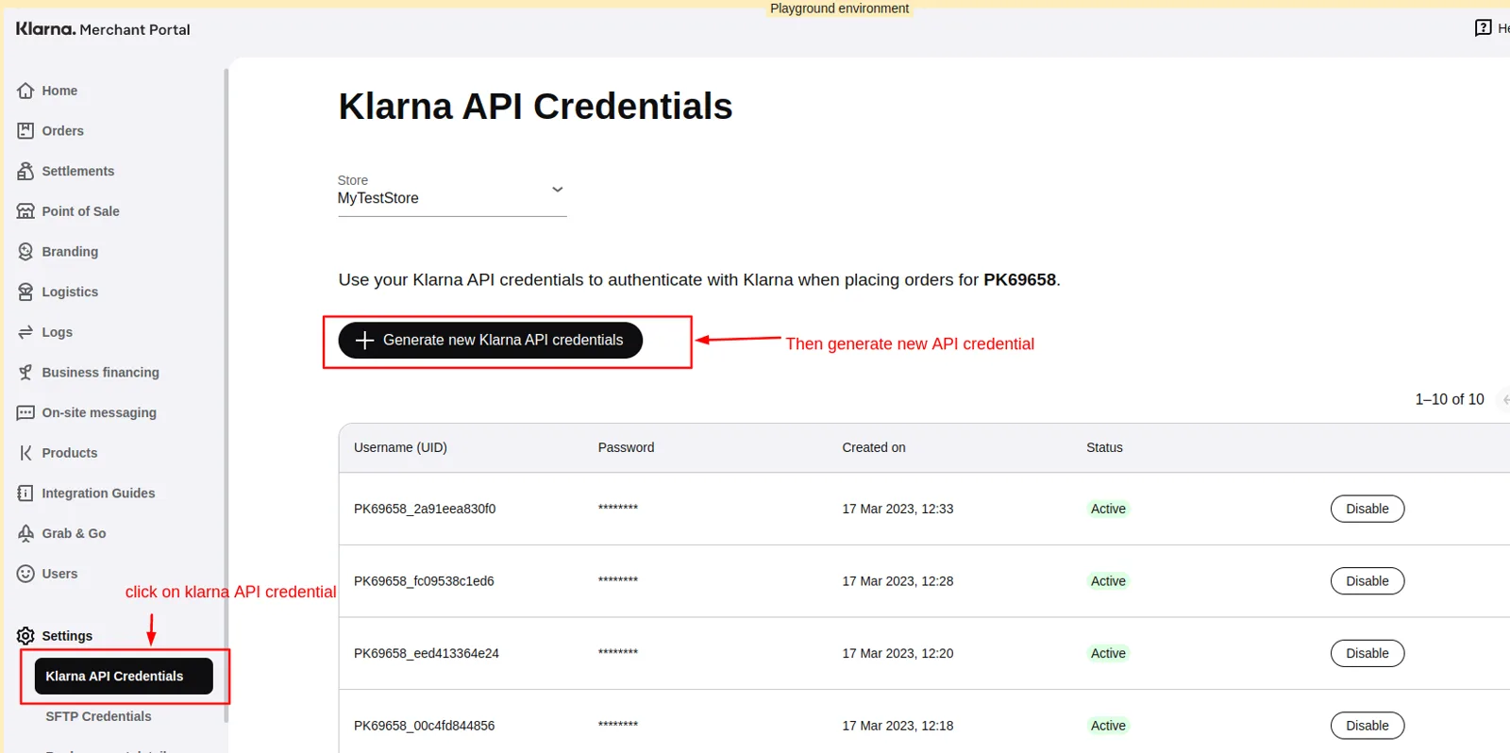The width and height of the screenshot is (1510, 753).
Task: Click the Grab & Go rocket icon
Action: [x=25, y=533]
